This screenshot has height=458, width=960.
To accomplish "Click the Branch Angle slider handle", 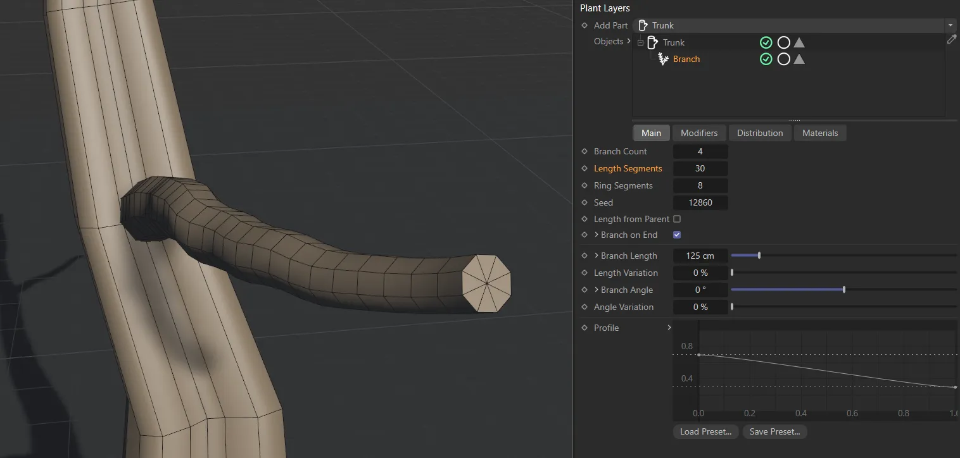I will click(844, 290).
